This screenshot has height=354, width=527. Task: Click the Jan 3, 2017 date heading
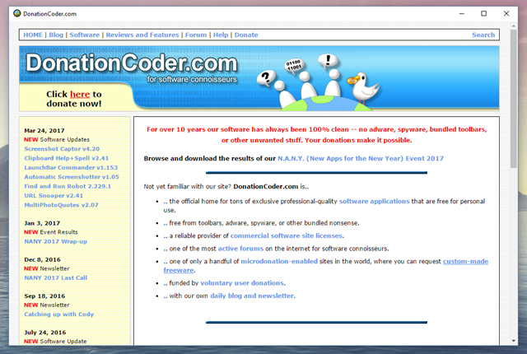point(42,223)
